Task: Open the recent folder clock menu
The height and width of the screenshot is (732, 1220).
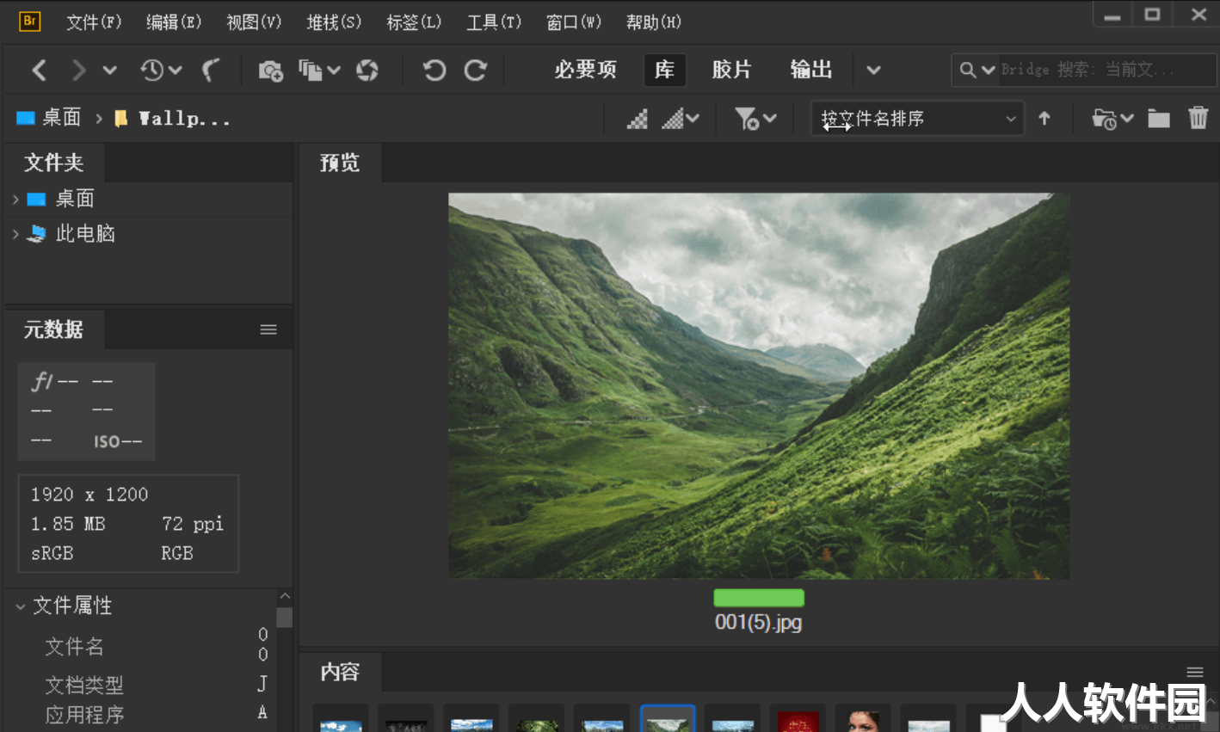Action: click(1112, 119)
